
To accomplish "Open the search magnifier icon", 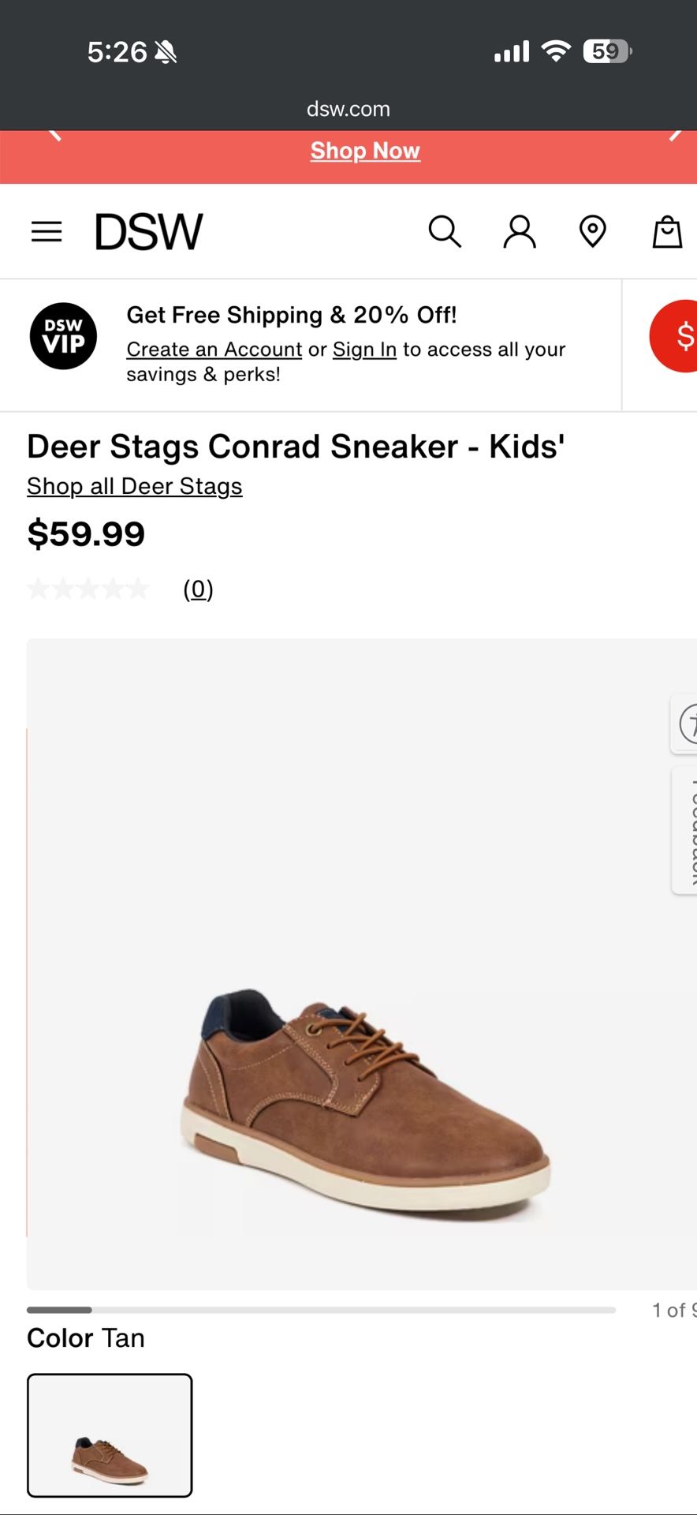I will tap(445, 232).
